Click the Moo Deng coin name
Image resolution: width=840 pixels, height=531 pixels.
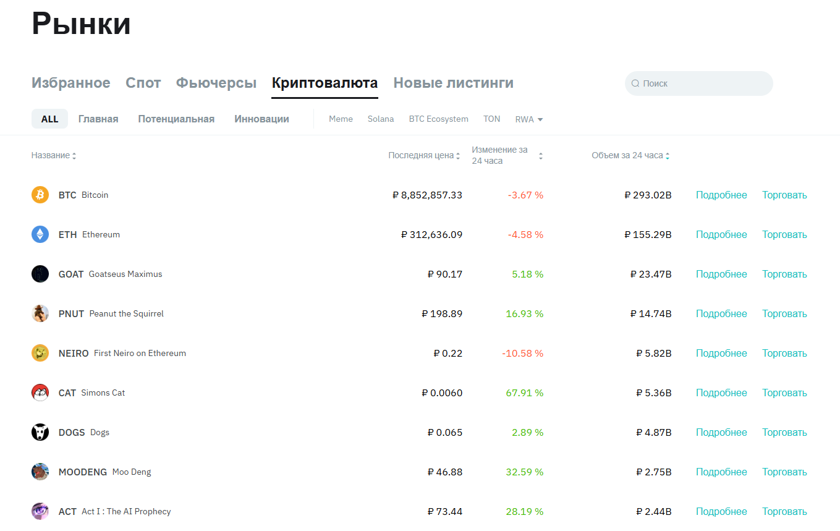click(132, 472)
